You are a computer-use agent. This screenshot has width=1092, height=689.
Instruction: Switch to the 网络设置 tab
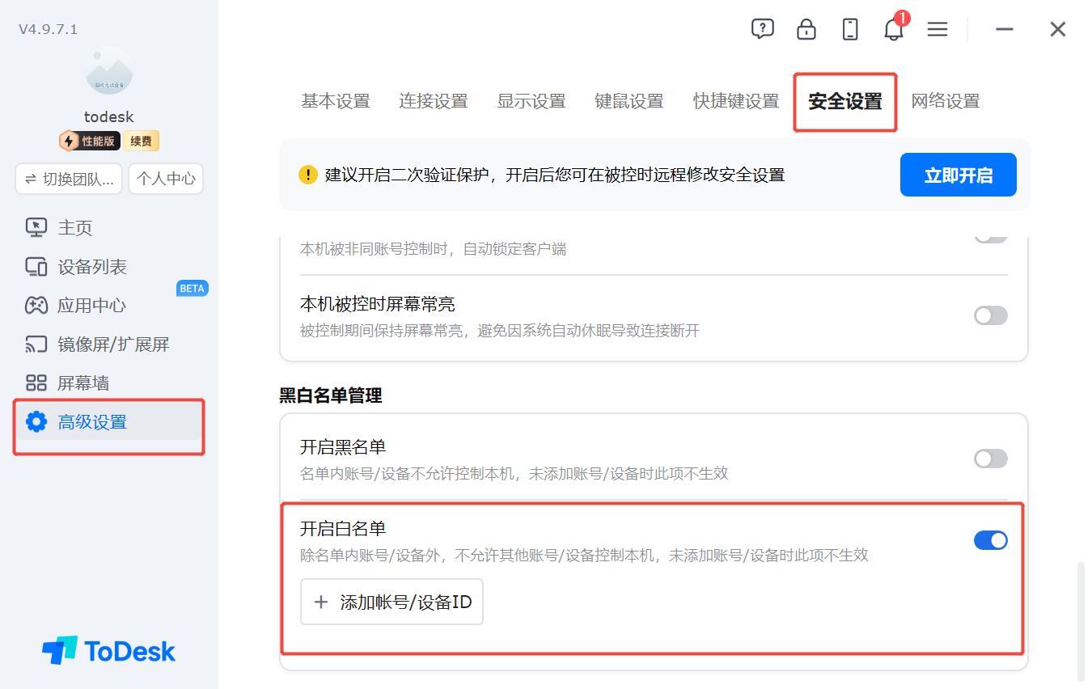click(946, 101)
